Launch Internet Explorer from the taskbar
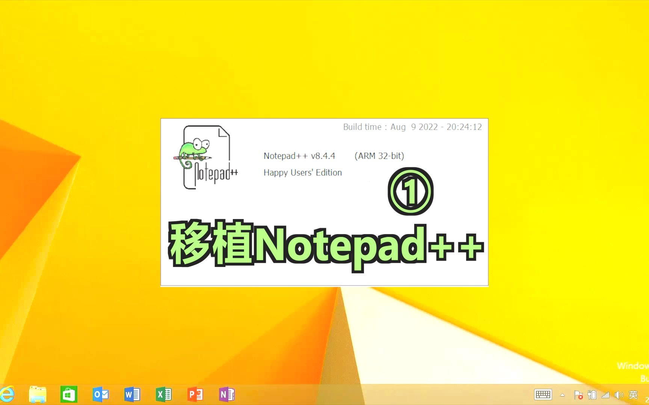Screen dimensions: 649x405 [8, 394]
